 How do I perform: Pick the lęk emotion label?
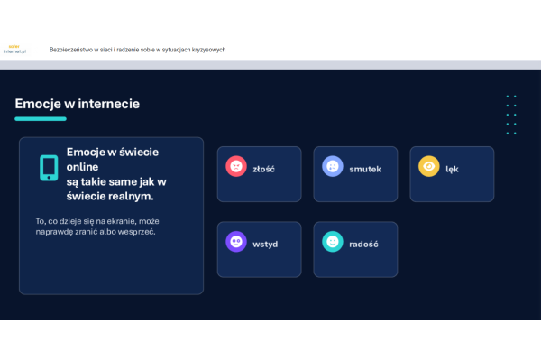452,168
